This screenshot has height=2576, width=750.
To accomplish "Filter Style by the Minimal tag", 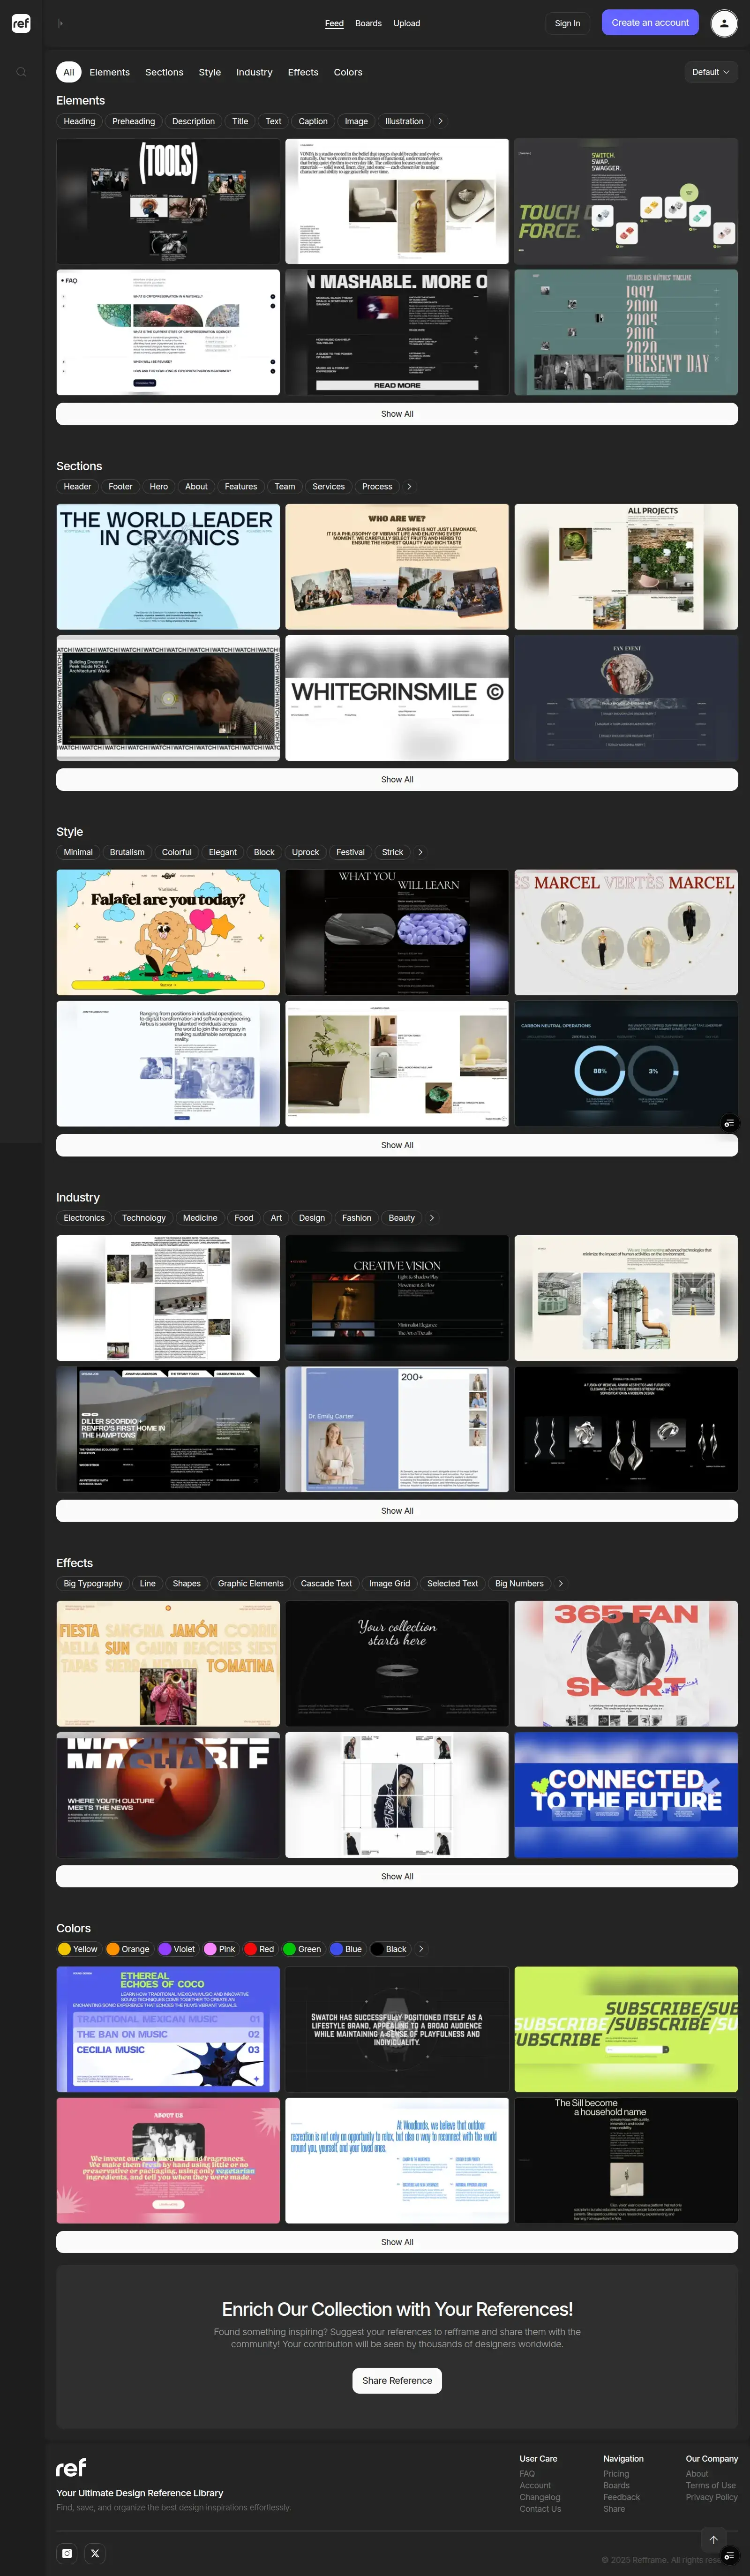I will (x=78, y=852).
